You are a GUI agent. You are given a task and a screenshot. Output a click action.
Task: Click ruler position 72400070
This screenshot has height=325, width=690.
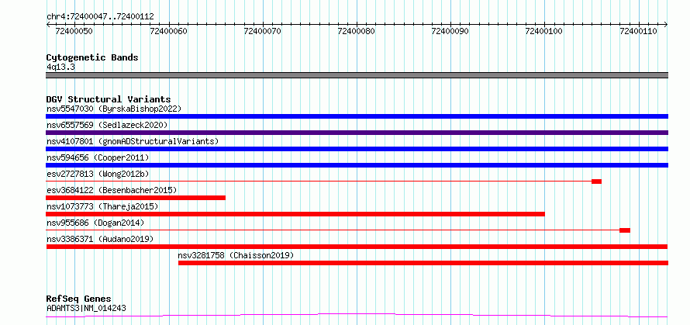(263, 31)
